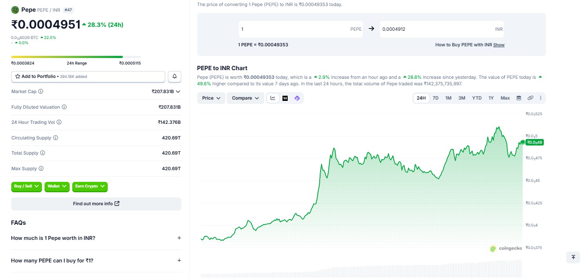Open Market Cap info tooltip icon
The height and width of the screenshot is (278, 584).
click(x=41, y=91)
